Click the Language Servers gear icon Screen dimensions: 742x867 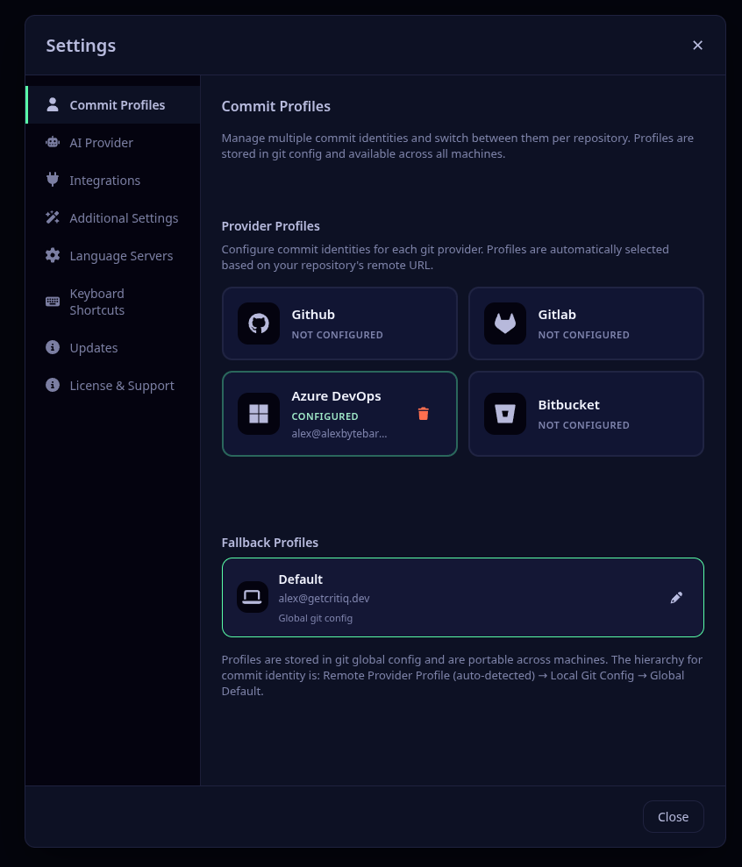tap(52, 255)
